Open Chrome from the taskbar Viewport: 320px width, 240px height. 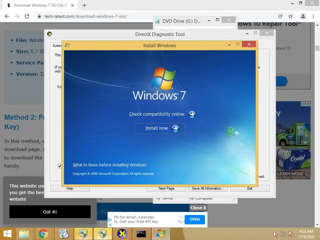coord(43,234)
